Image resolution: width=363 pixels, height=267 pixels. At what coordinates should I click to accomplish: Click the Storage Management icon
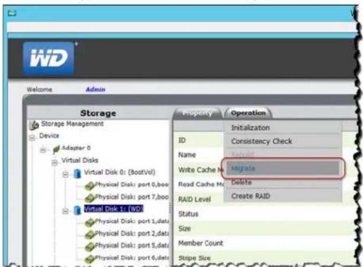point(34,125)
